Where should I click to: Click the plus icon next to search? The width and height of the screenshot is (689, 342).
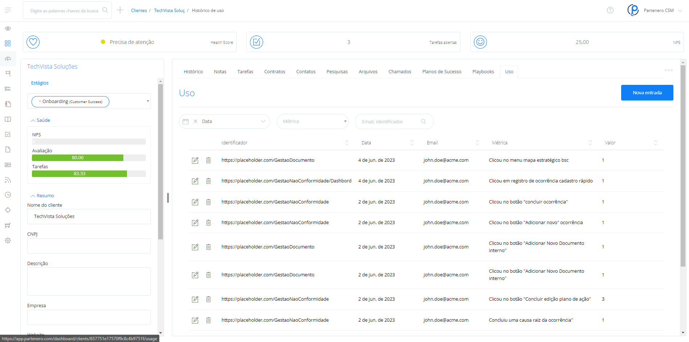120,10
